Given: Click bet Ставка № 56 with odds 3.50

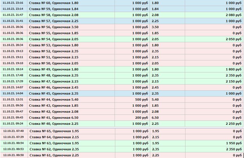Looking at the screenshot, I should click(54, 27).
